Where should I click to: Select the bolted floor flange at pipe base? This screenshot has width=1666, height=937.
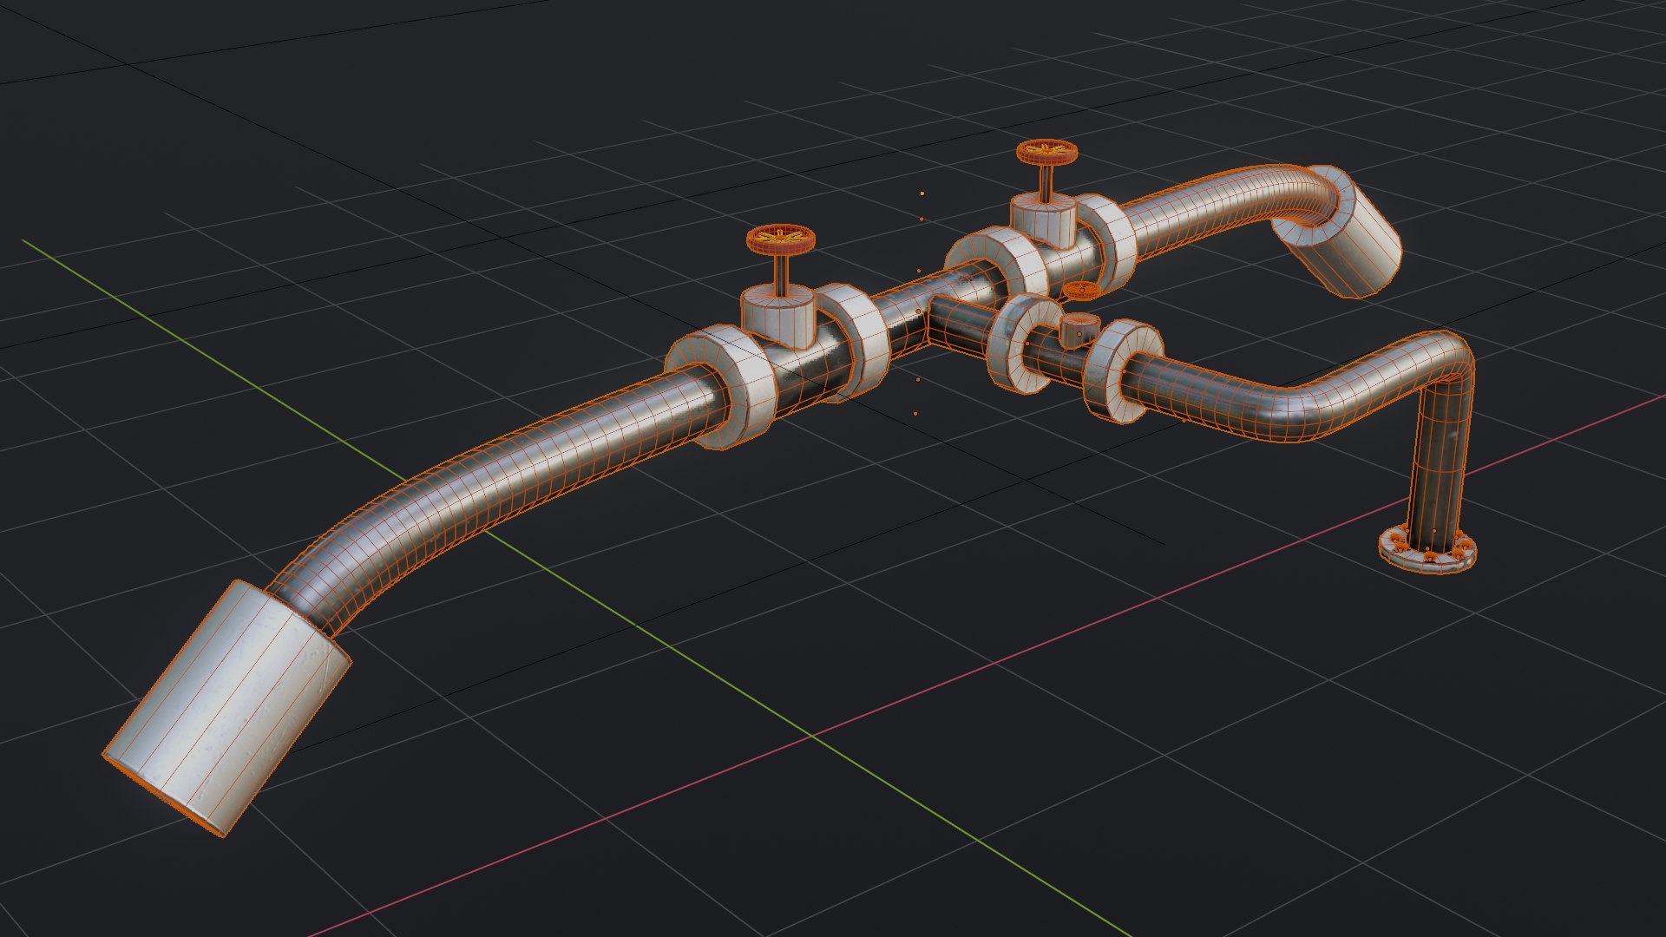point(1427,550)
